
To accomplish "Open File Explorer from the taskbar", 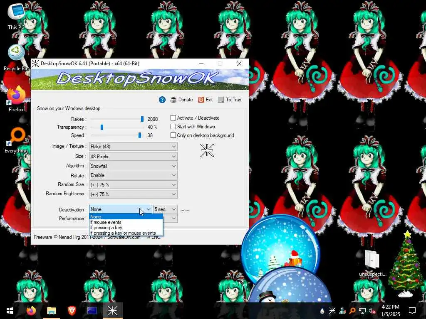I will pos(51,311).
